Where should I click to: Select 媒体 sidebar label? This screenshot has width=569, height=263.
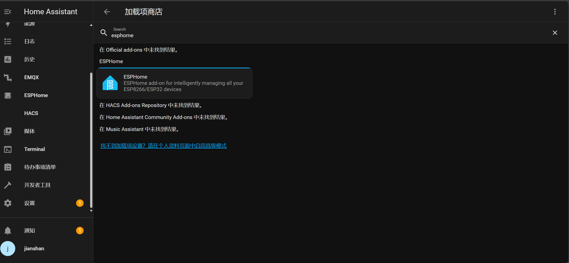(30, 131)
